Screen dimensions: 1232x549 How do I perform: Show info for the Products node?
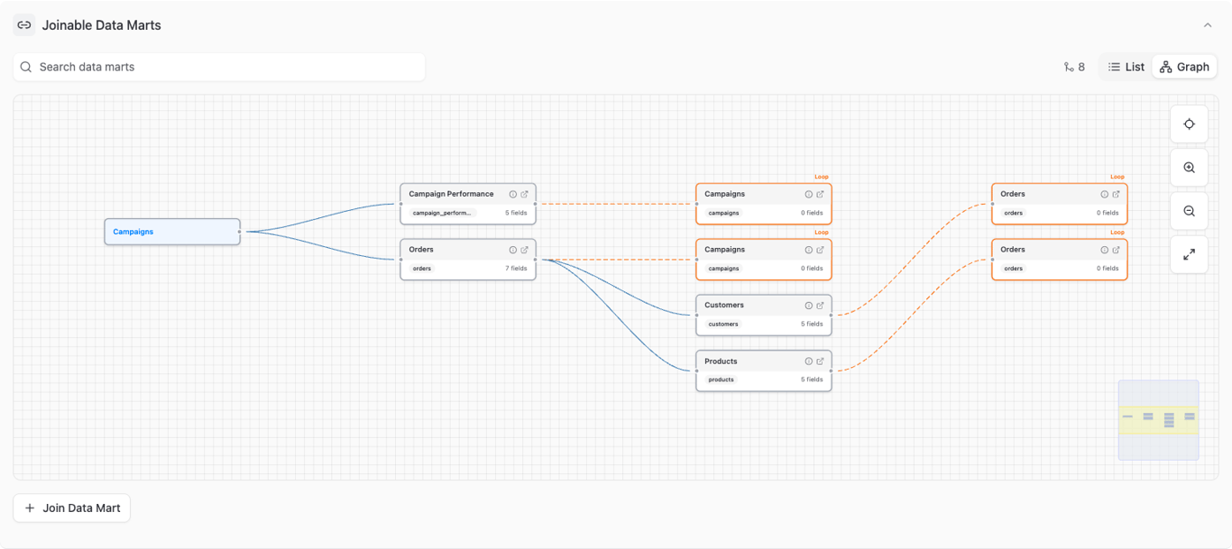(809, 361)
